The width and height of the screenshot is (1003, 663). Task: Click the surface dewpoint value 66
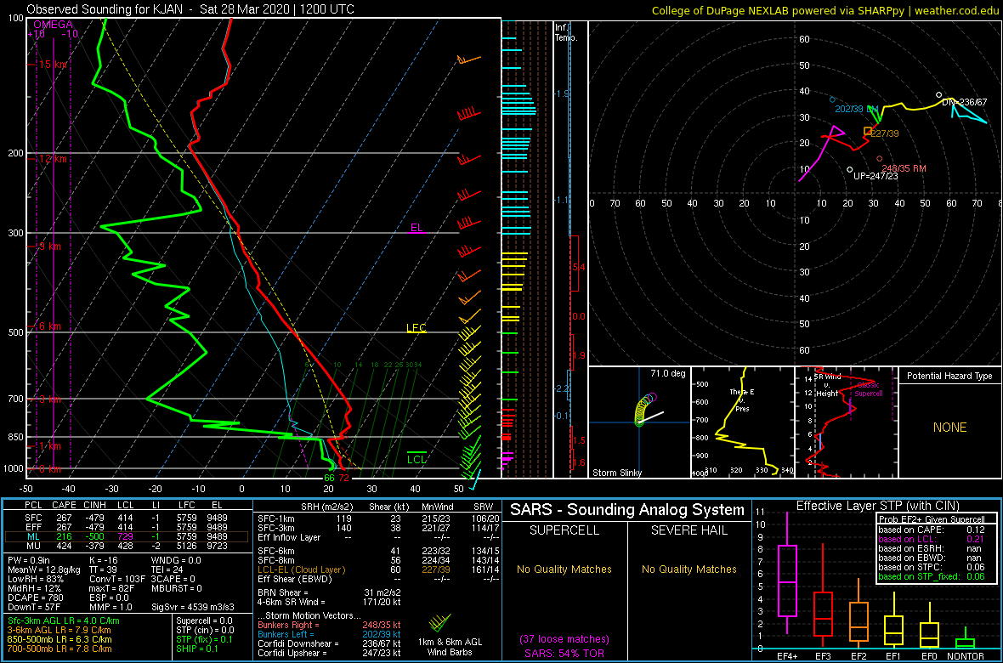coord(329,478)
